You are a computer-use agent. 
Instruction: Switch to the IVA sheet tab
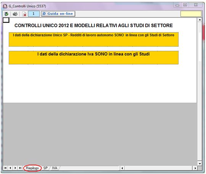(55, 168)
